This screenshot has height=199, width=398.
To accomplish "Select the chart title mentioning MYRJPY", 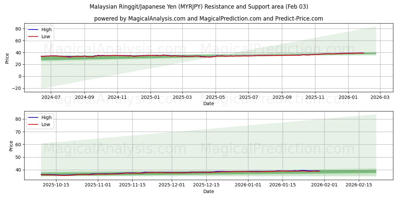I will pos(199,6).
